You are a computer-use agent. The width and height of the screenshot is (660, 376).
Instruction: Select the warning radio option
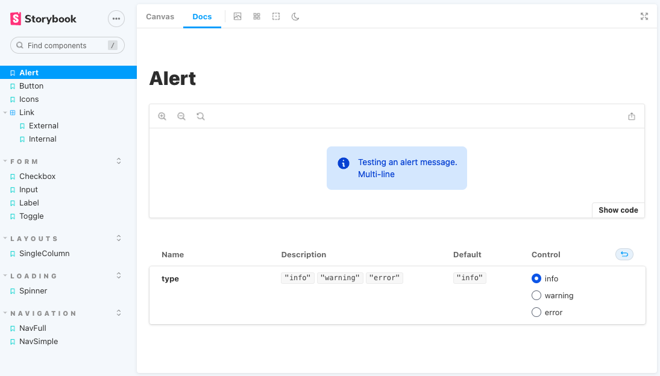tap(536, 295)
